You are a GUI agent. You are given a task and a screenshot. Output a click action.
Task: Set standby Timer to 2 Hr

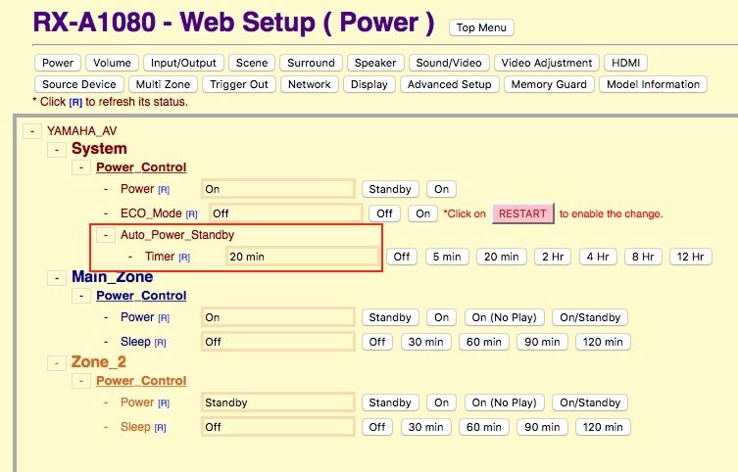[553, 257]
